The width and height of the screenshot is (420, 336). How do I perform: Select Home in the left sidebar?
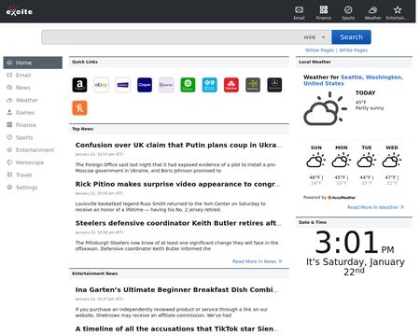33,63
